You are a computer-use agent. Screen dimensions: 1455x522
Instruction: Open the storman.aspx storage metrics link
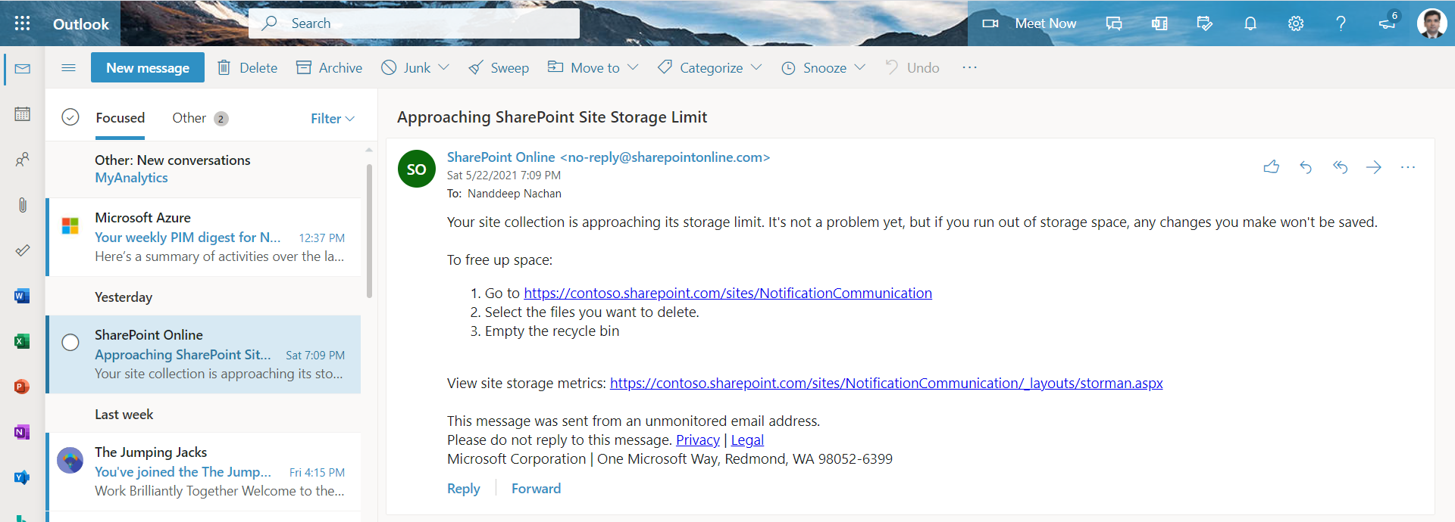(886, 384)
